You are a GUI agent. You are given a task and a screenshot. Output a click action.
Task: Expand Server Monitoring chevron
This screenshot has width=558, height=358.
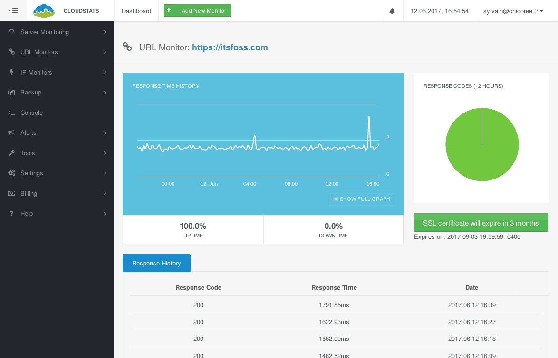[105, 32]
